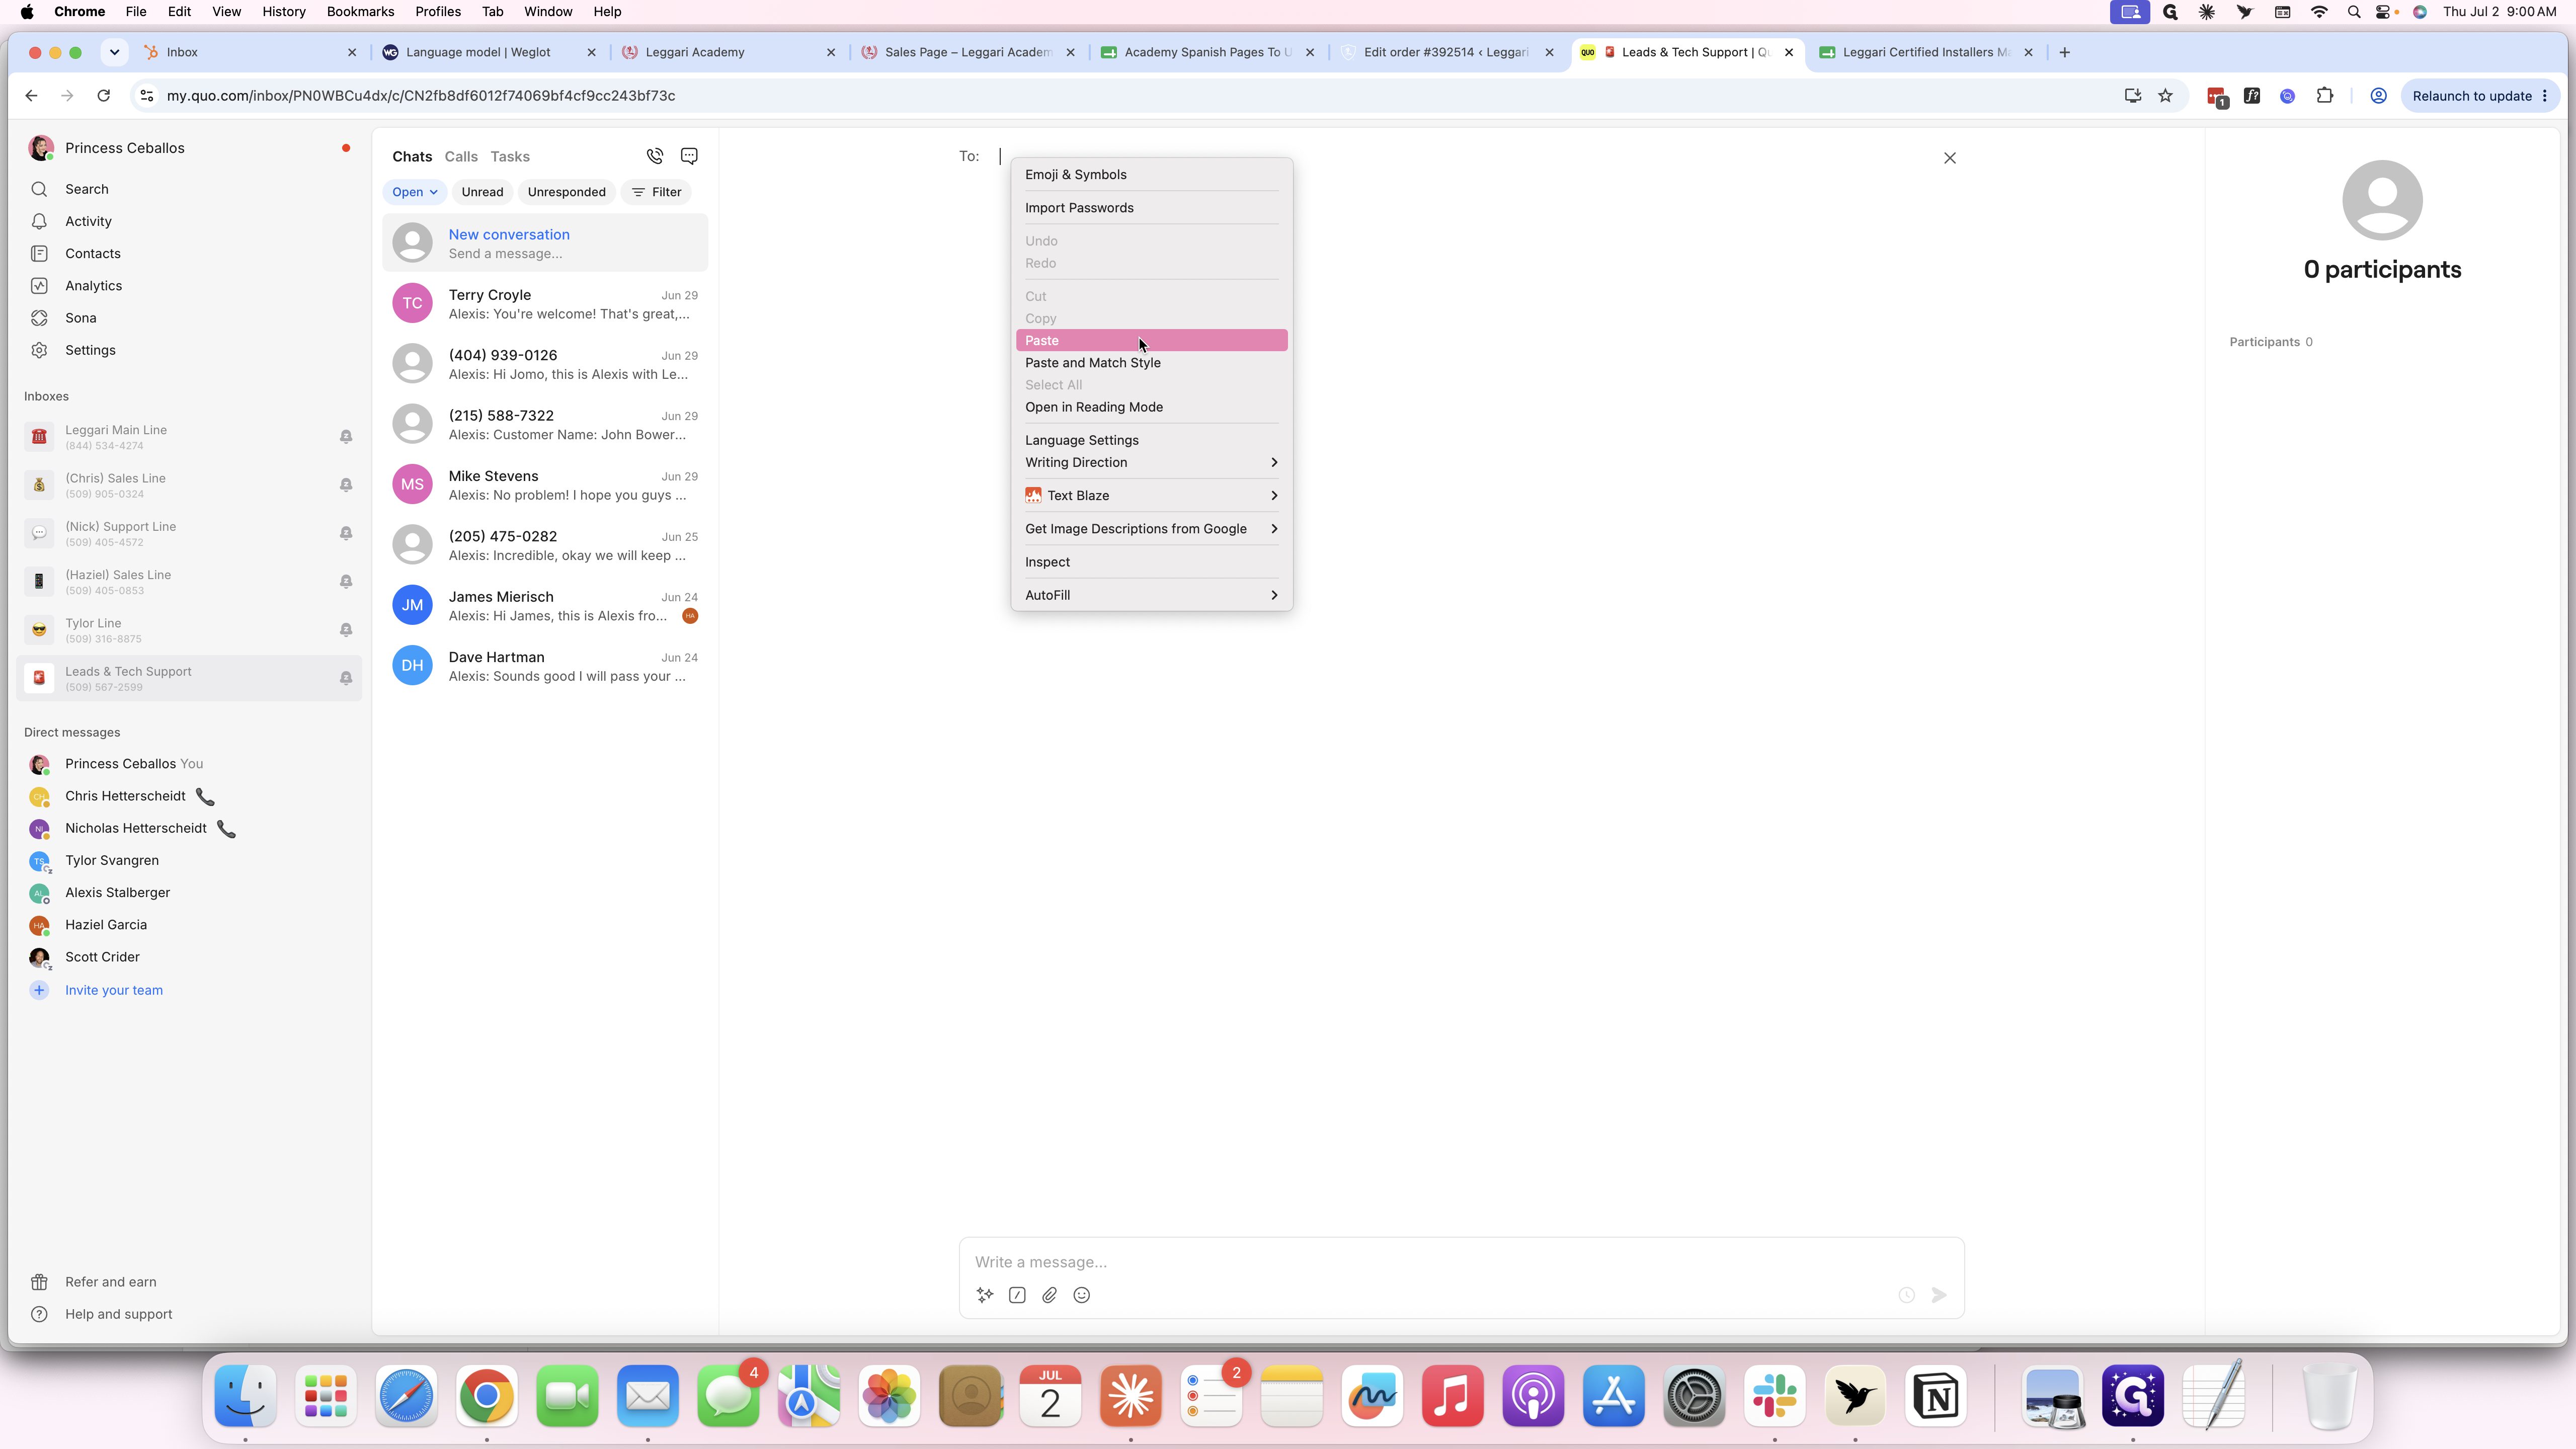This screenshot has width=2576, height=1449.
Task: Open James Mierisch conversation
Action: 545,605
